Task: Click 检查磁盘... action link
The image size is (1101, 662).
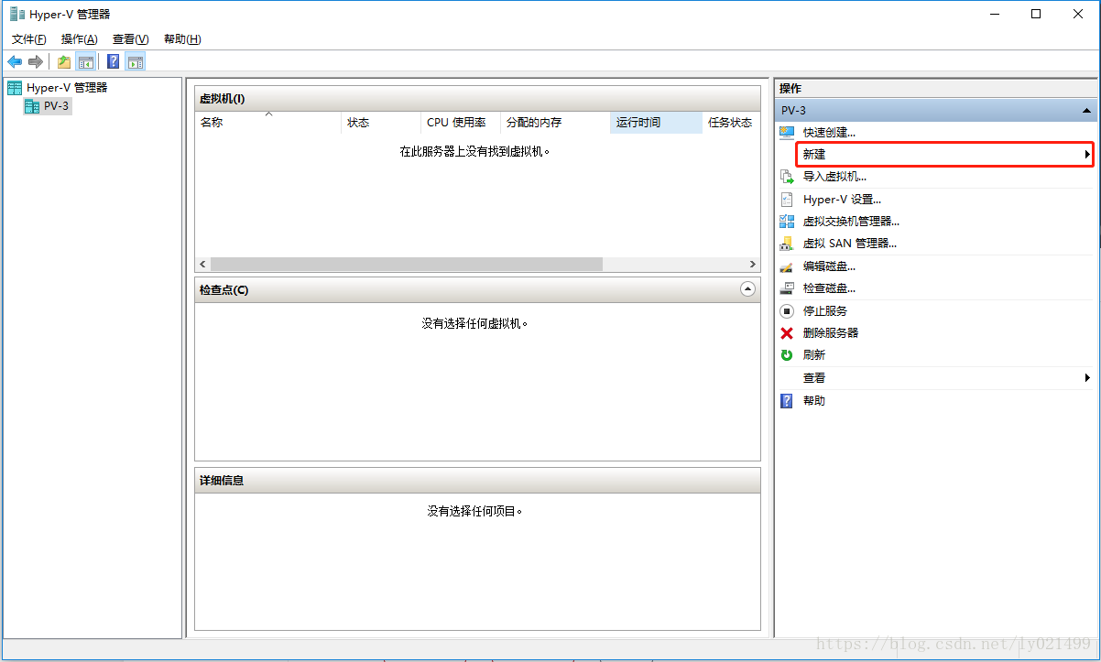Action: [829, 288]
